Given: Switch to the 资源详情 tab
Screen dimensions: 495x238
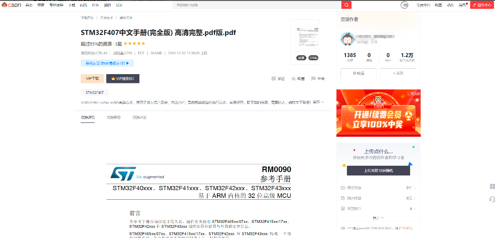Looking at the screenshot, I should point(88,117).
